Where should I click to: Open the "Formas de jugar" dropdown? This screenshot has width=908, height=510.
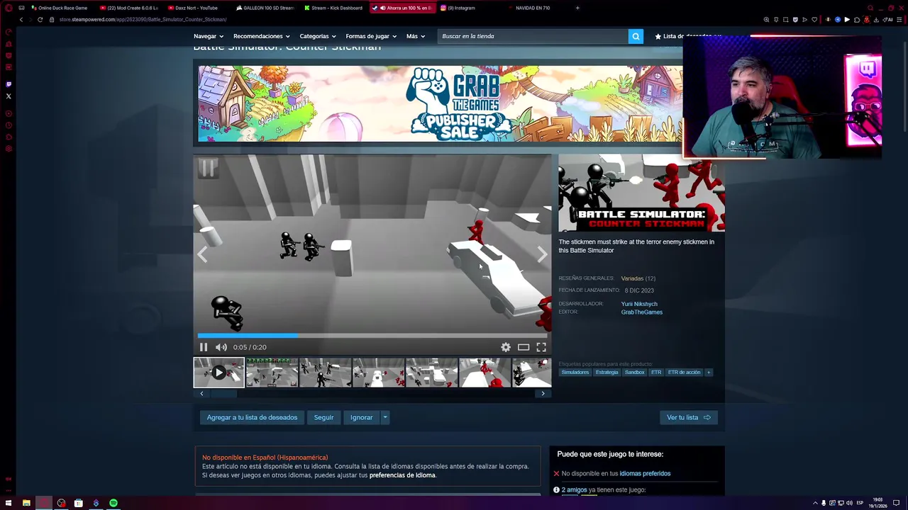tap(371, 36)
